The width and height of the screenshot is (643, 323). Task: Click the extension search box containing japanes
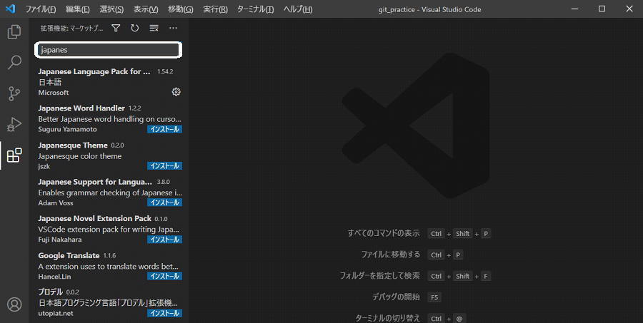(109, 50)
